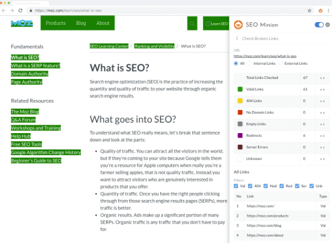Uncheck the Unk filter checkbox
Image resolution: width=332 pixels, height=243 pixels.
click(x=312, y=186)
